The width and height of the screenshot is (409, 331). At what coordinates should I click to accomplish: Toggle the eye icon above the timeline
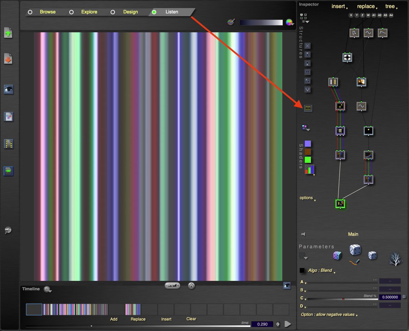point(287,286)
